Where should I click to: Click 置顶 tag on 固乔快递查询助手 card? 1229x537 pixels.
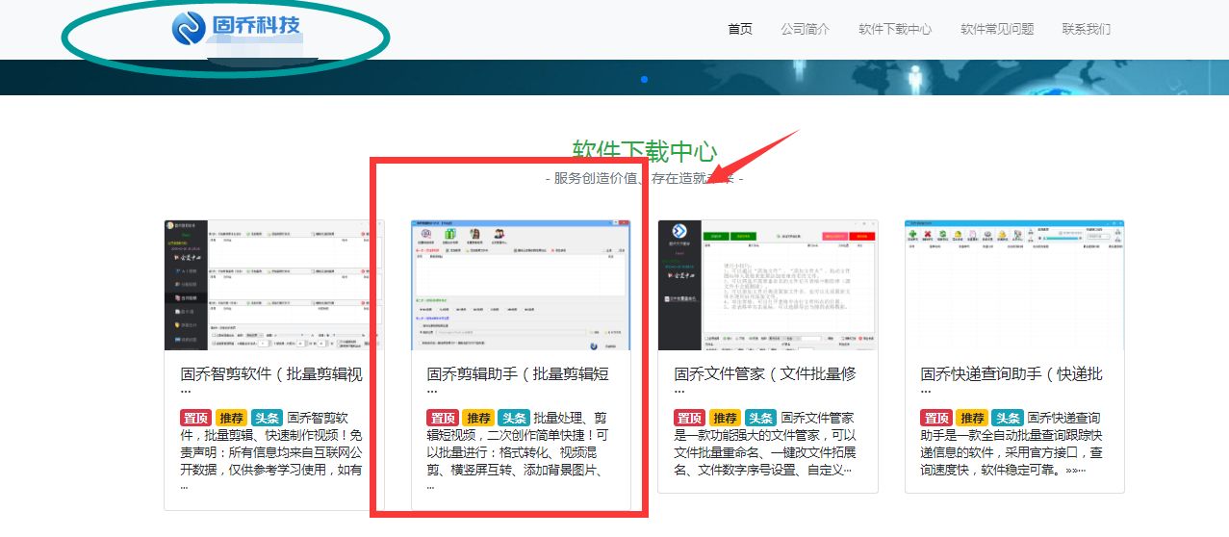(936, 418)
